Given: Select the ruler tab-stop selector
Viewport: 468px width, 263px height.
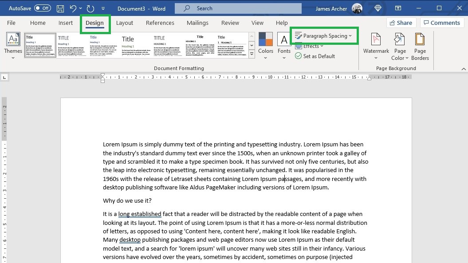Looking at the screenshot, I should 4,77.
